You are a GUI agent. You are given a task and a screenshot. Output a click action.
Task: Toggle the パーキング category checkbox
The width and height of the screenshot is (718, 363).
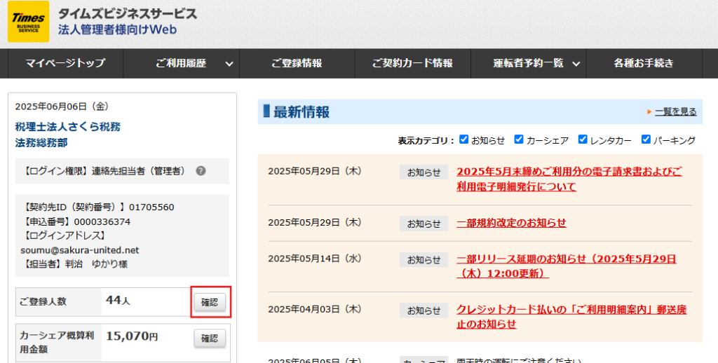pyautogui.click(x=646, y=139)
